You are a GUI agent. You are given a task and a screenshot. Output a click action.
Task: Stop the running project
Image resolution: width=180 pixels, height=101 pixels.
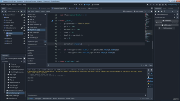154,5
